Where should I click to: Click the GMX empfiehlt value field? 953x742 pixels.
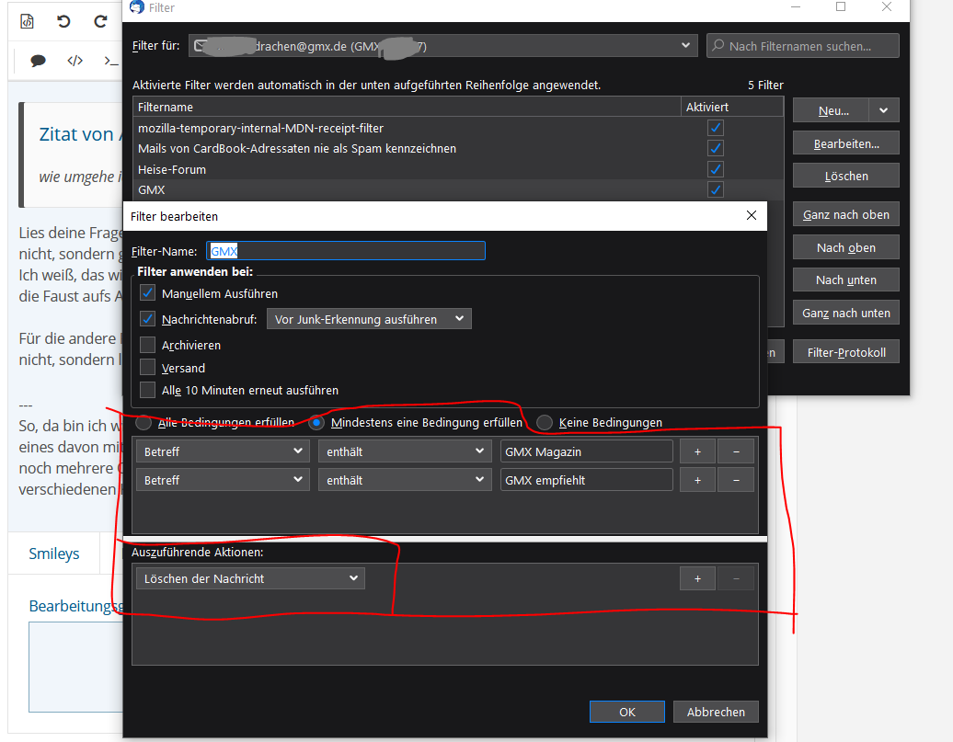(x=587, y=480)
